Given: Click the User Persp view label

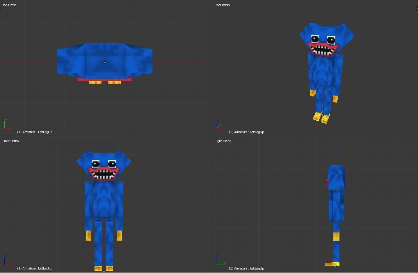Looking at the screenshot, I should pos(222,5).
